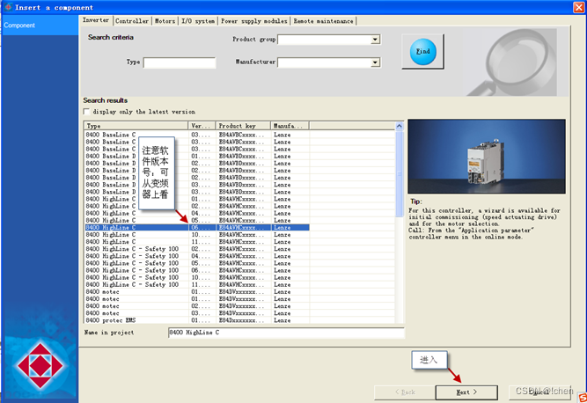This screenshot has height=403, width=587.
Task: Switch to the Controller tab
Action: (132, 21)
